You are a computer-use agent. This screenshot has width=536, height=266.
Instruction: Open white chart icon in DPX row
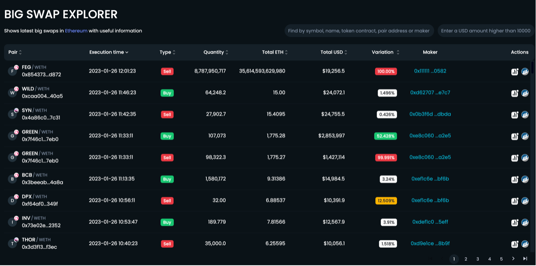[515, 201]
